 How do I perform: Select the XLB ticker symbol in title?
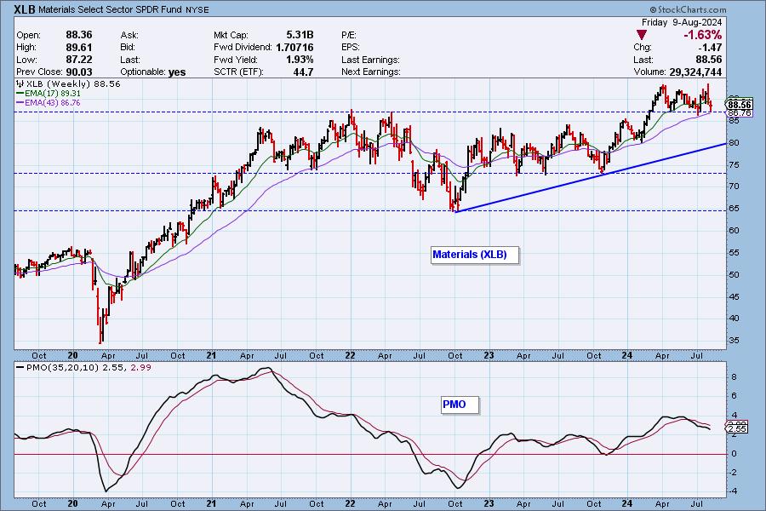tap(25, 9)
